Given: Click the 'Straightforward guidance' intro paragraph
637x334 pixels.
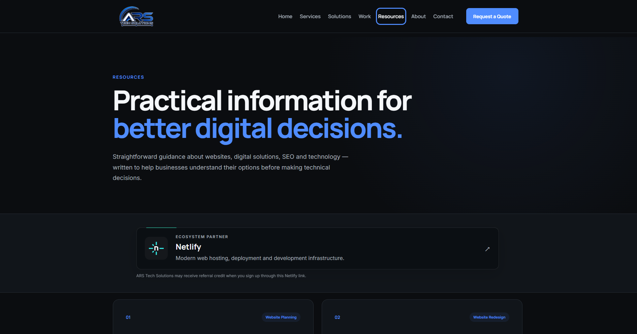Looking at the screenshot, I should point(230,167).
